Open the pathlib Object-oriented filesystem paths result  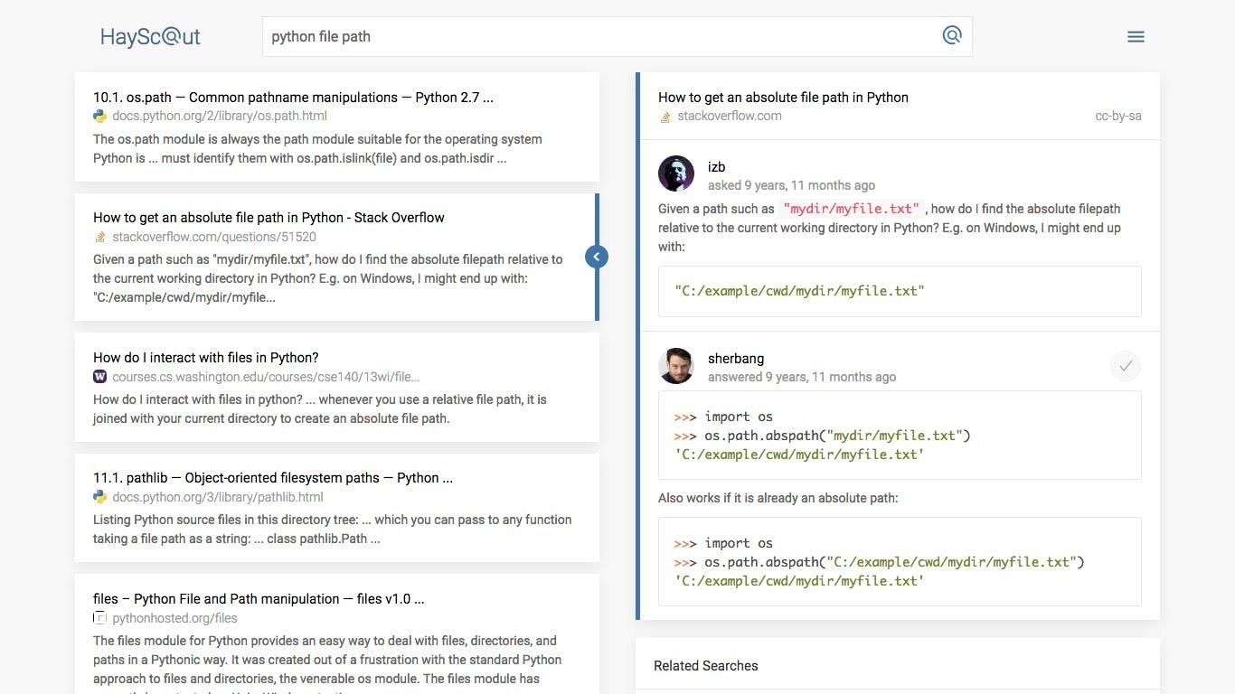pos(273,478)
